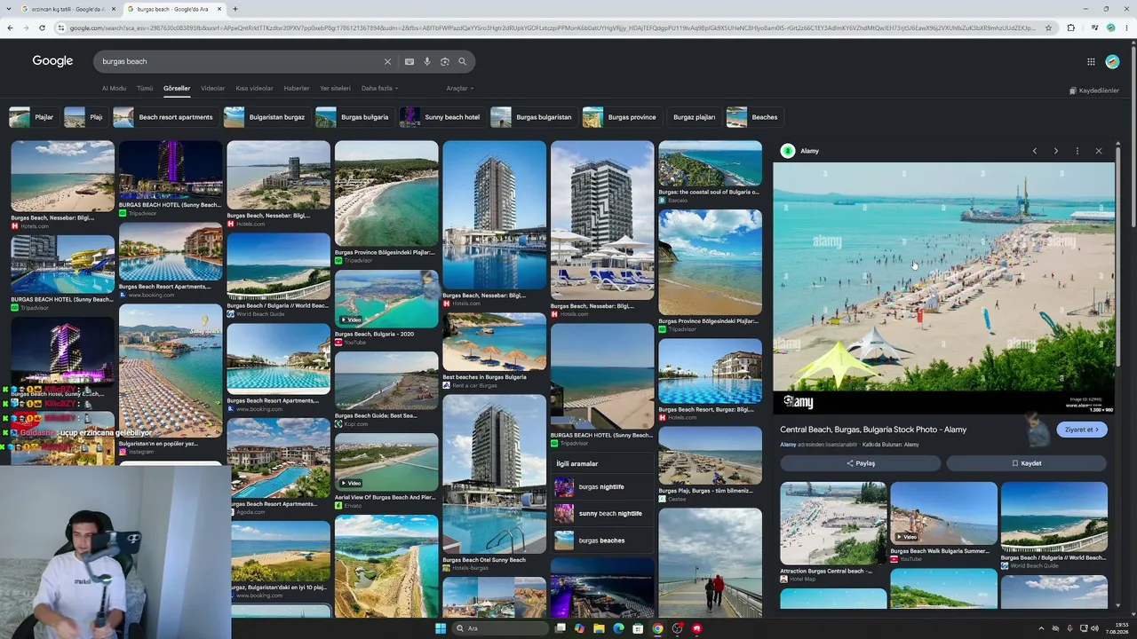Open related search 'burgas nightlife'
The image size is (1137, 639).
(602, 487)
